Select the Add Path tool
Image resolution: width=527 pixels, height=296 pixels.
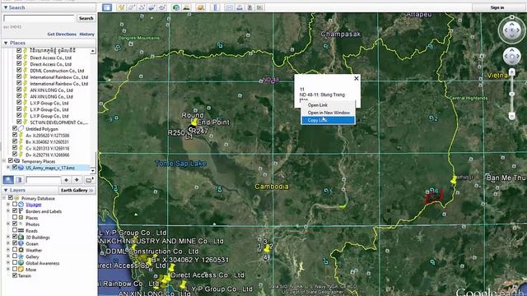(x=142, y=7)
